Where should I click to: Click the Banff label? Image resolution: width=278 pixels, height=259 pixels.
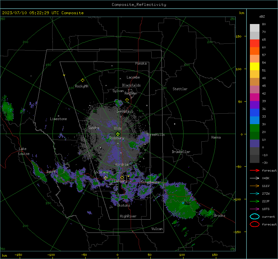(51, 172)
